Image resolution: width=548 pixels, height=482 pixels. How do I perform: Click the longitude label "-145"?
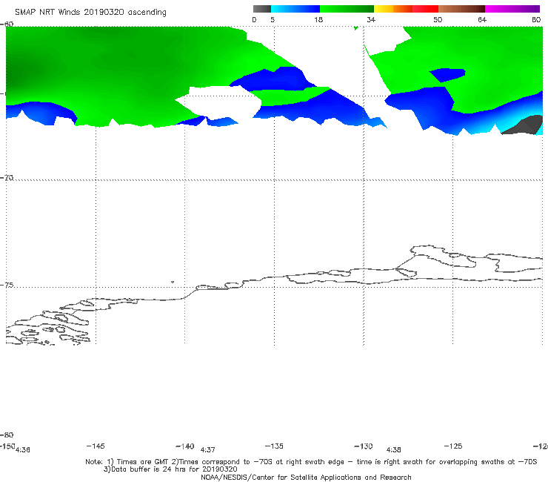[96, 446]
